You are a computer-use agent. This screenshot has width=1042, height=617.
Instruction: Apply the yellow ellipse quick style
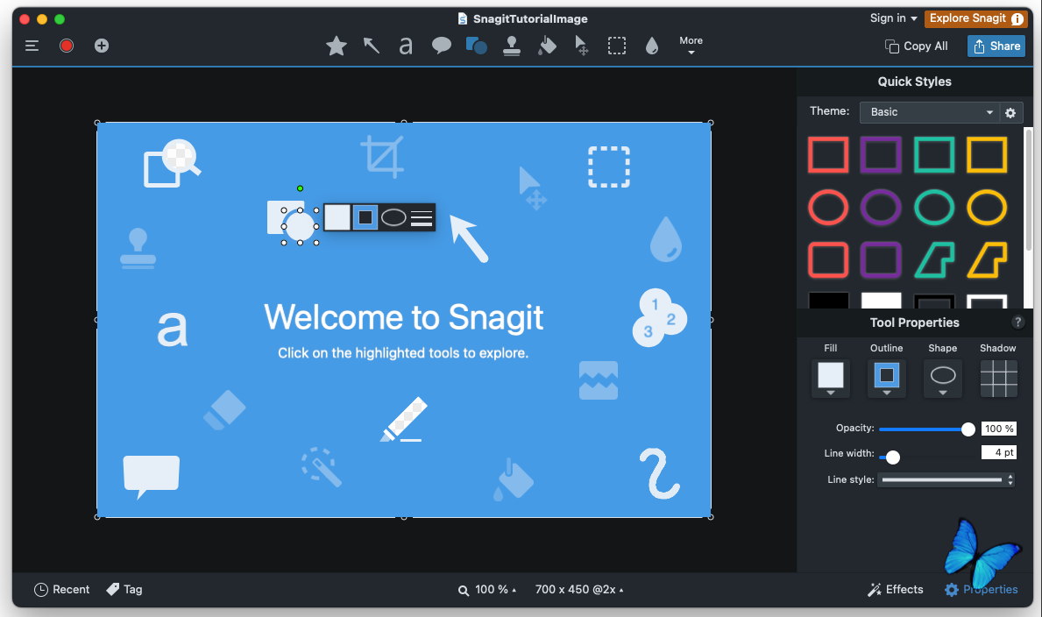tap(987, 208)
